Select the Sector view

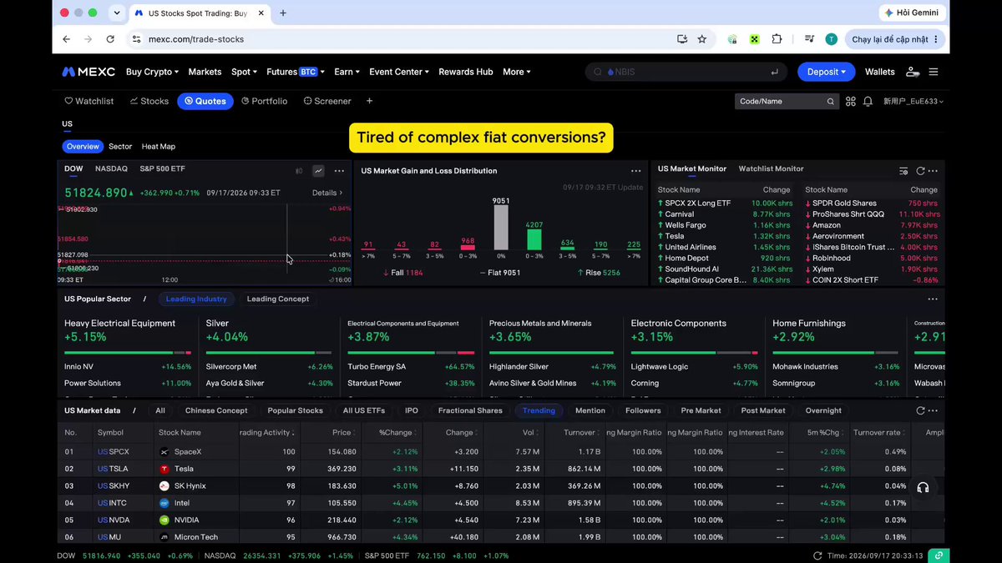pos(120,146)
